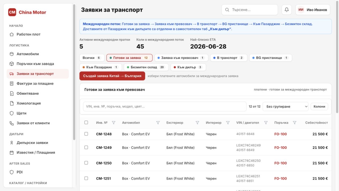
Task: Check the row CM-1250 checkbox
Action: [x=86, y=163]
